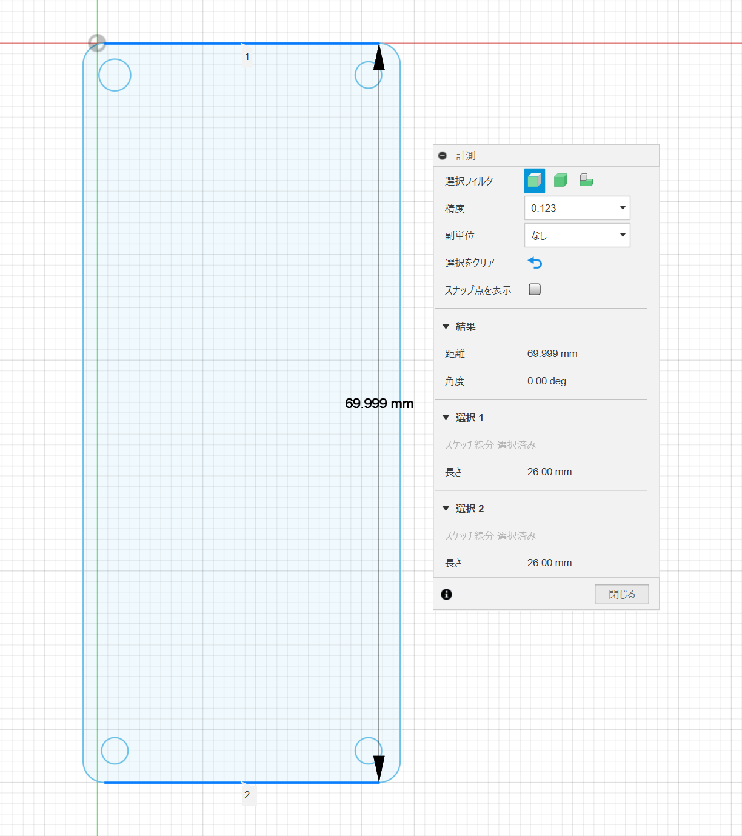Click the blue 選択をクリア undo arrow
Viewport: 742px width, 836px height.
535,263
